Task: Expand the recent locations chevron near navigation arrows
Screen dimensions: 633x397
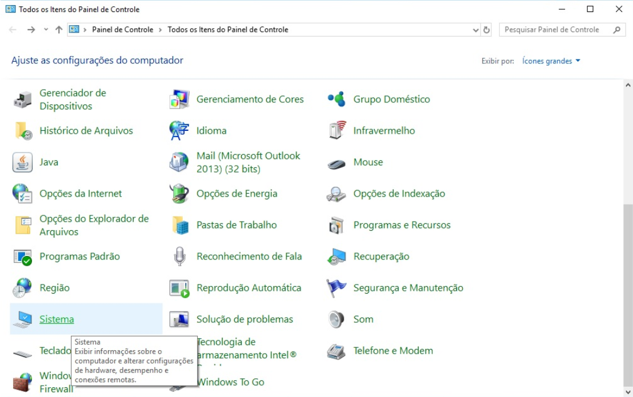Action: (46, 30)
